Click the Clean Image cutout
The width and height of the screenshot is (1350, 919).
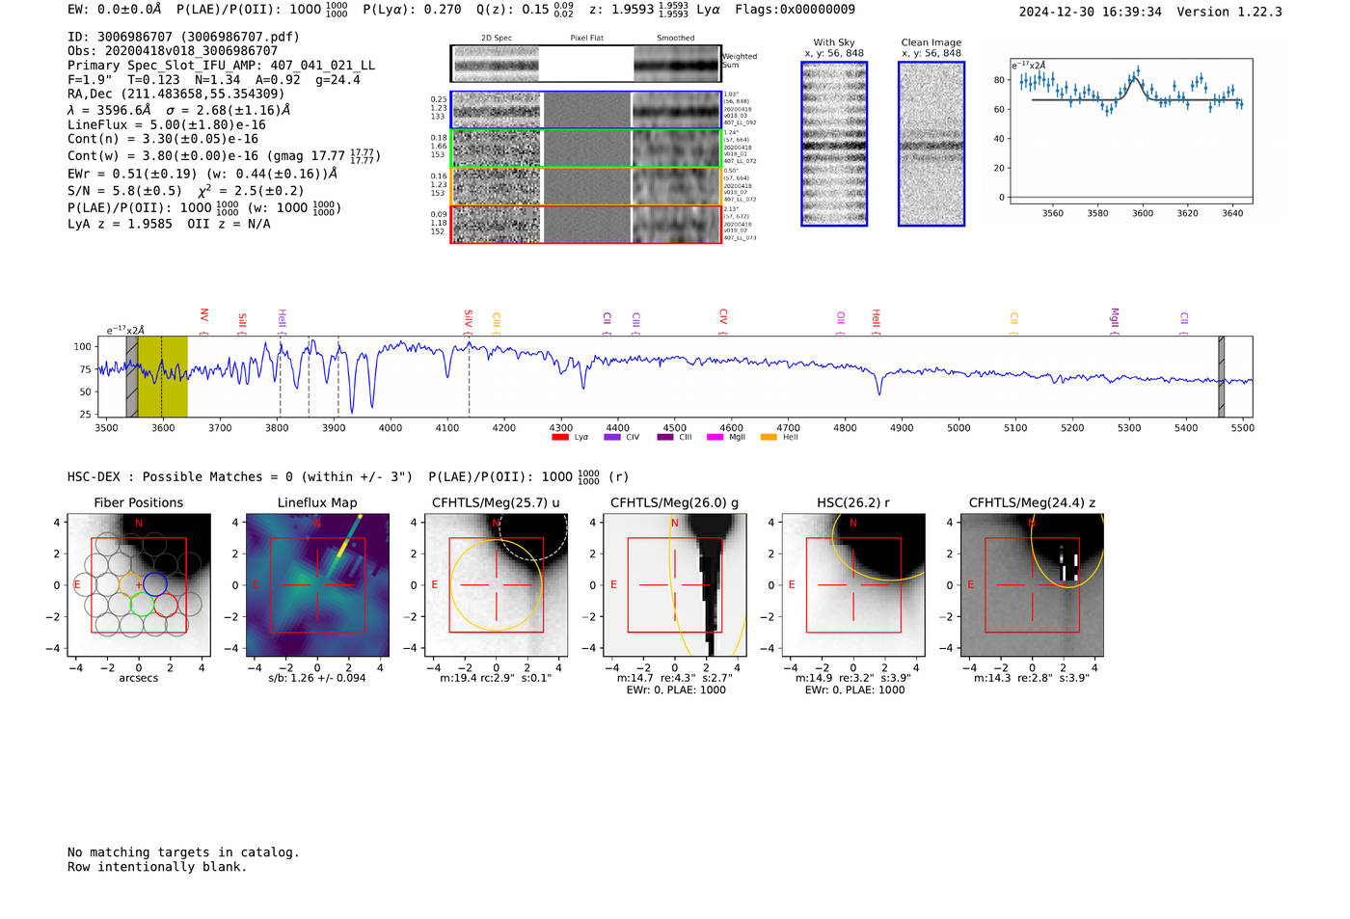tap(931, 144)
